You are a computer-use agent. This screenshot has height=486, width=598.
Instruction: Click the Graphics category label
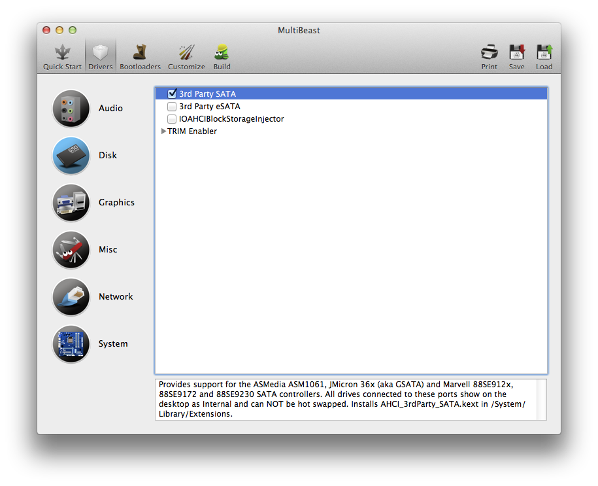pyautogui.click(x=116, y=202)
